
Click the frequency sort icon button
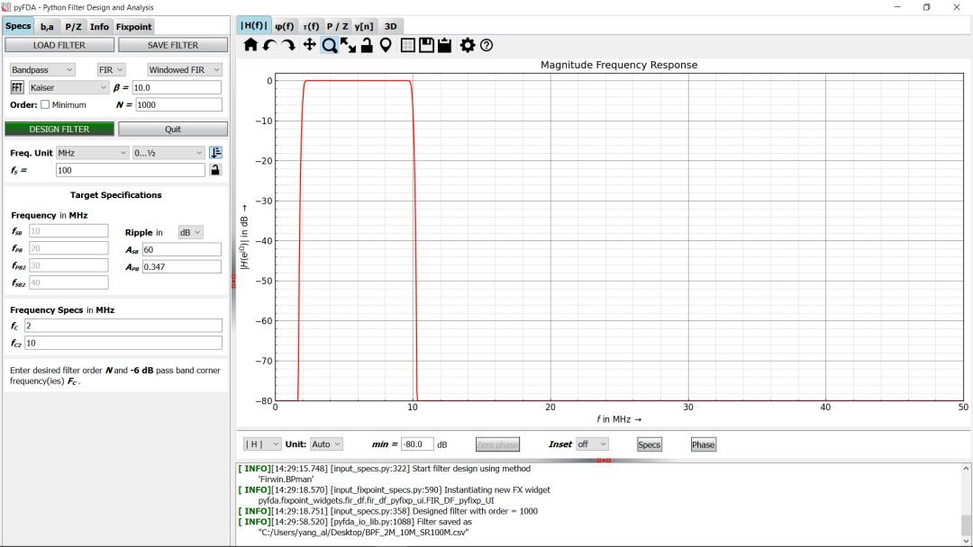pos(215,152)
